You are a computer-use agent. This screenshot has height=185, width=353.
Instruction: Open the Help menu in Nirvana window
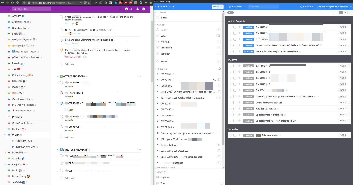coord(168,1)
